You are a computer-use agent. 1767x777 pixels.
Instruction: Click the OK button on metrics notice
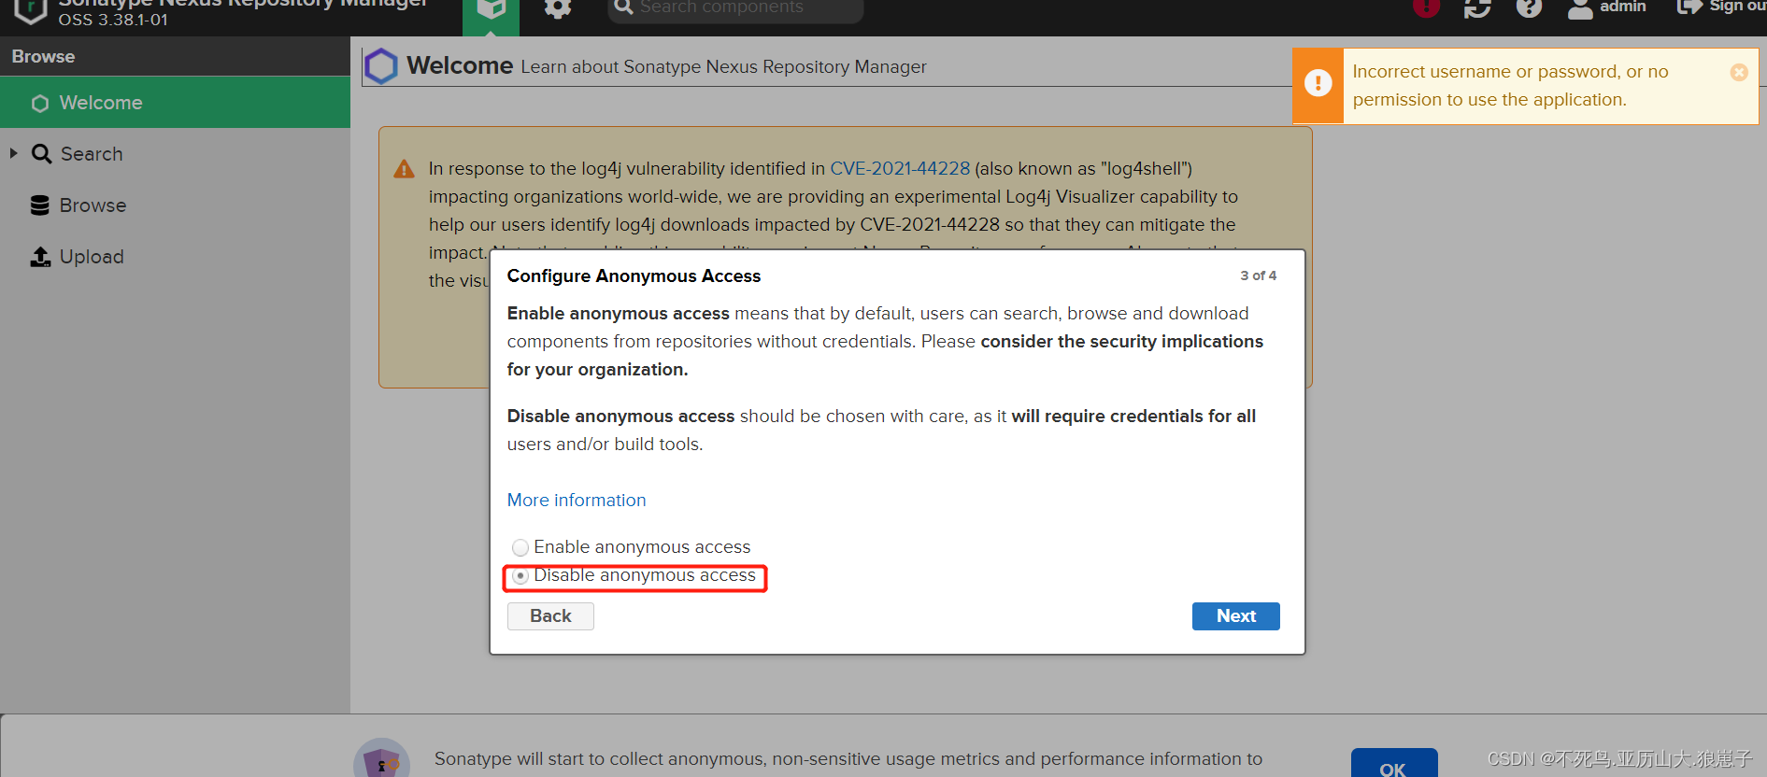click(x=1393, y=764)
